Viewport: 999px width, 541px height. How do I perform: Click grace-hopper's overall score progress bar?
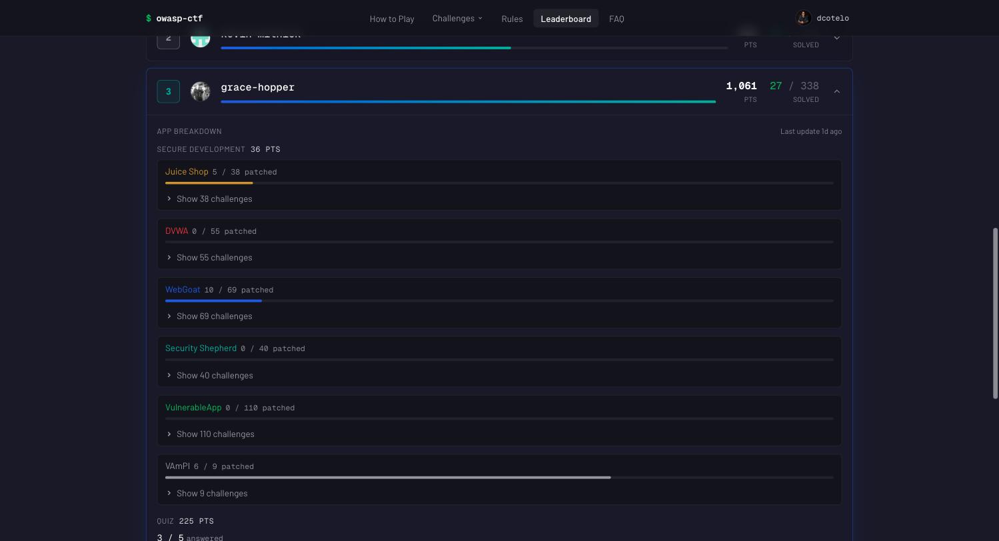pyautogui.click(x=469, y=102)
